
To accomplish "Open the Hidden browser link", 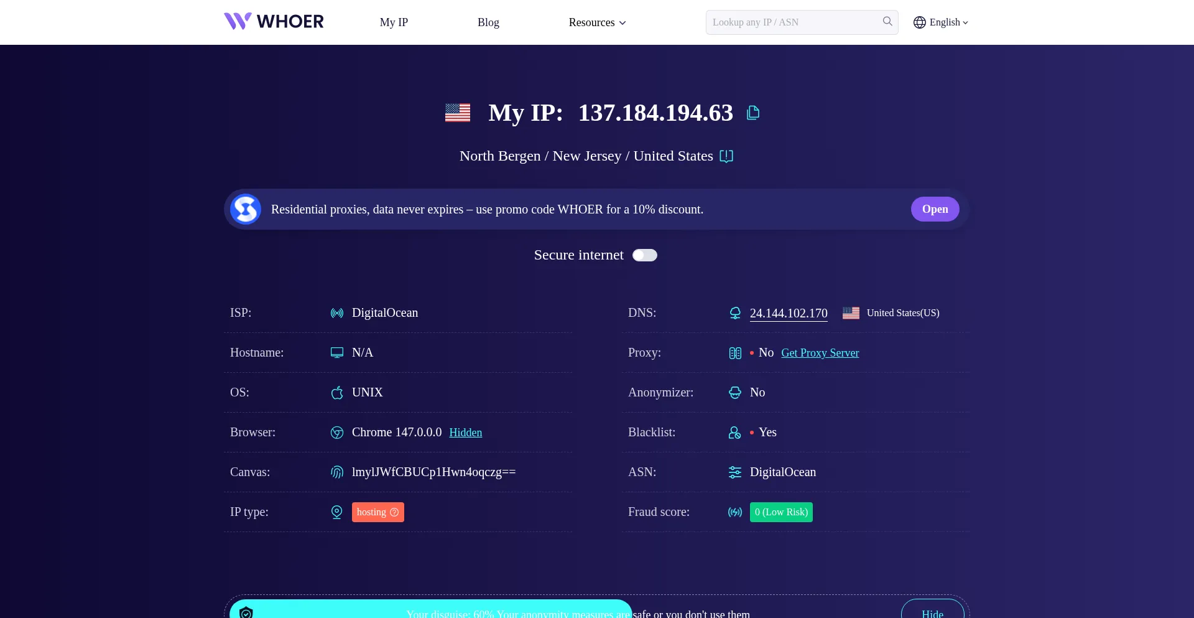I will coord(466,433).
